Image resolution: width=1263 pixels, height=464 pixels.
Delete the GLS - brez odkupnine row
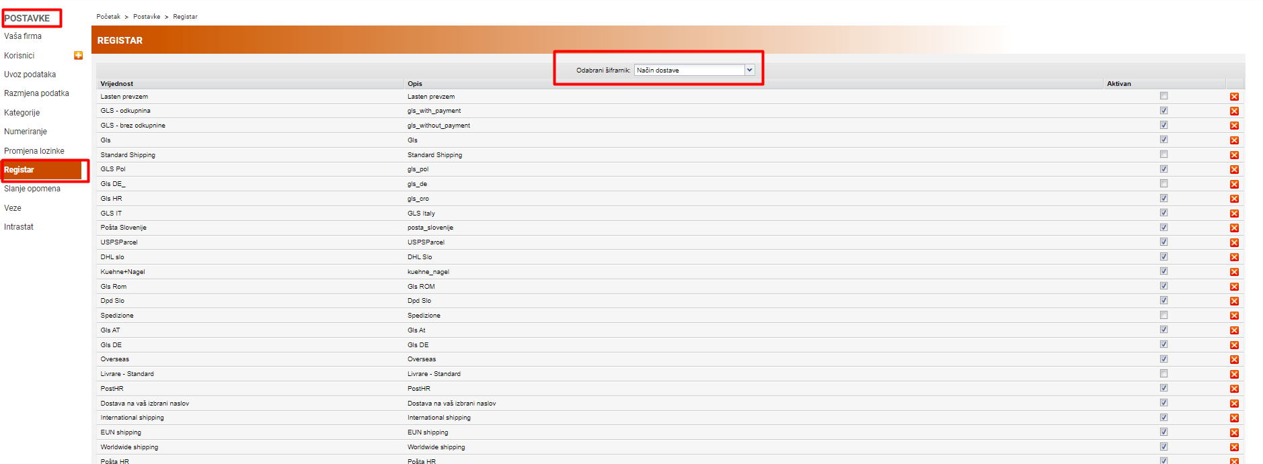point(1234,126)
